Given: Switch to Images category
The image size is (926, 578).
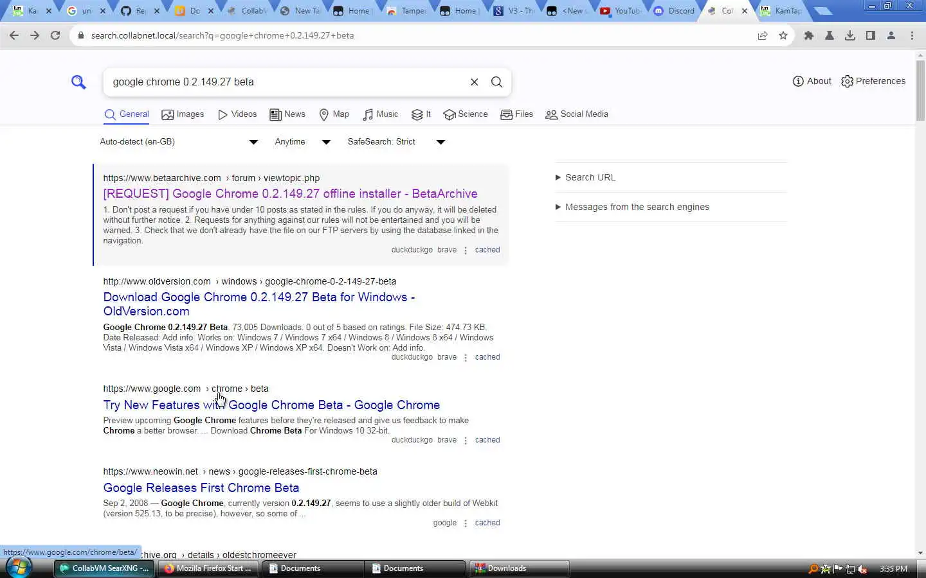Looking at the screenshot, I should (x=183, y=114).
